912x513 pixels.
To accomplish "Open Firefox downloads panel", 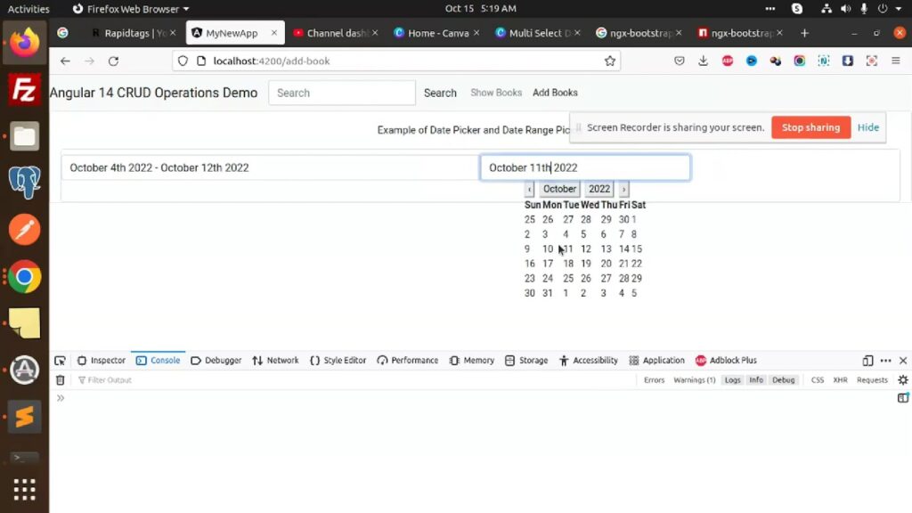I will click(x=704, y=61).
